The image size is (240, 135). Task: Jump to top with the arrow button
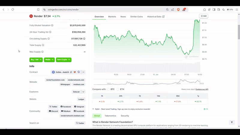point(232,122)
